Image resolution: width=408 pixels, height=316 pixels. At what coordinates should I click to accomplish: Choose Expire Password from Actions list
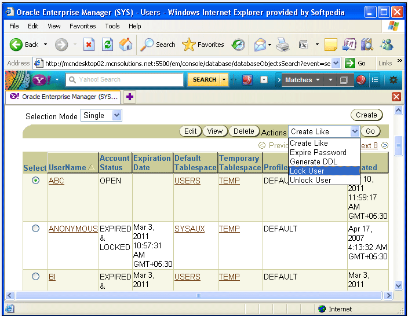coord(324,152)
